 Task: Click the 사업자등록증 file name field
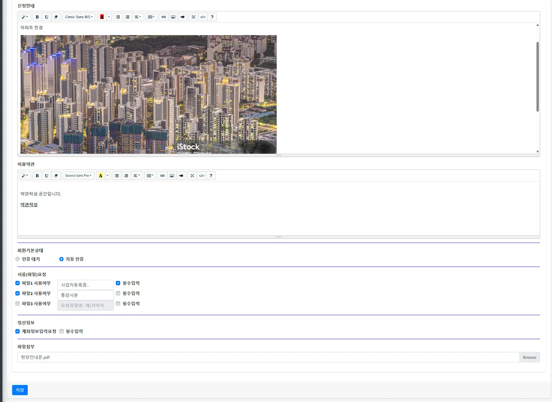tap(86, 285)
